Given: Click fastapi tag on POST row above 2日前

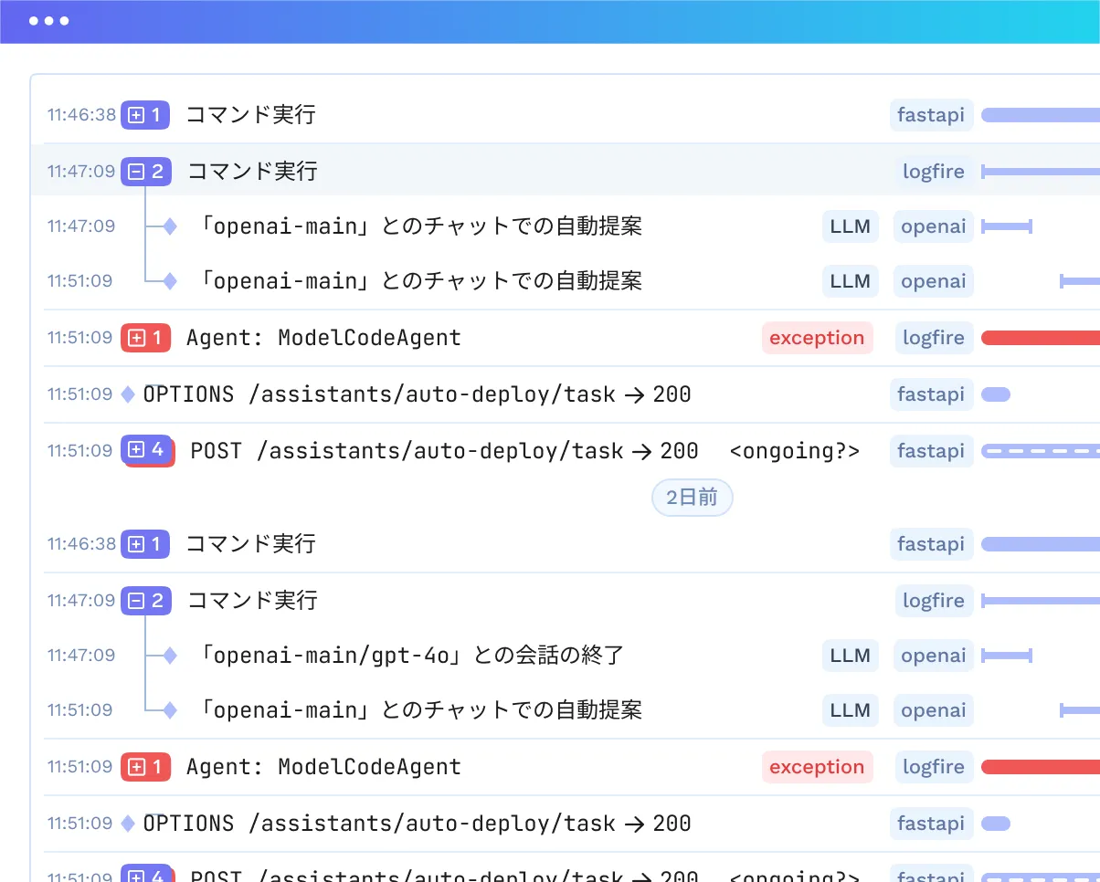Looking at the screenshot, I should click(x=931, y=451).
